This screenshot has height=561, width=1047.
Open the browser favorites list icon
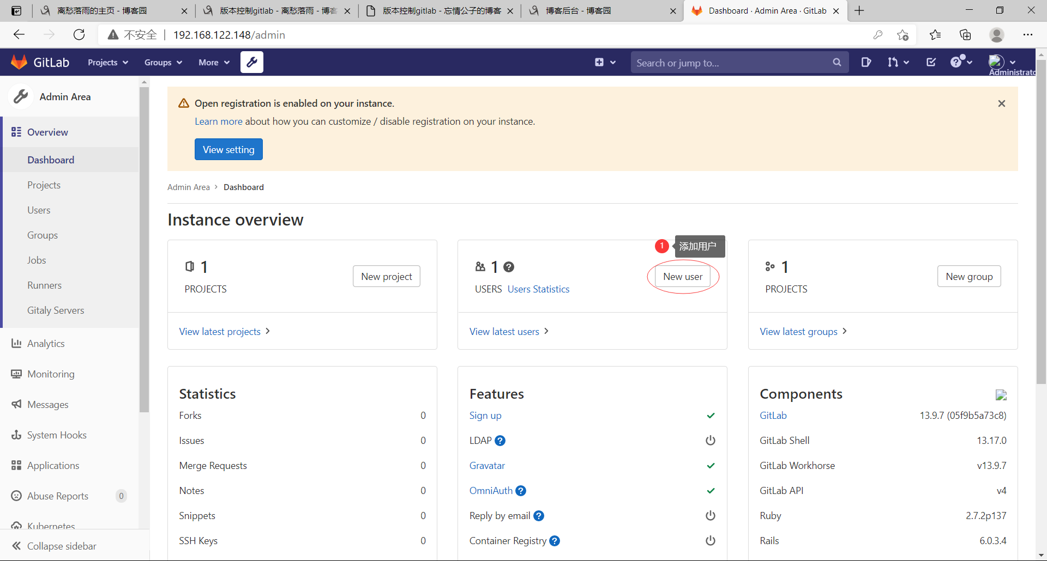tap(935, 35)
